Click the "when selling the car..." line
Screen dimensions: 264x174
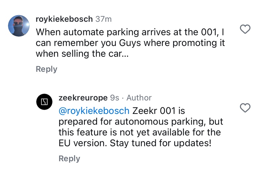(82, 54)
